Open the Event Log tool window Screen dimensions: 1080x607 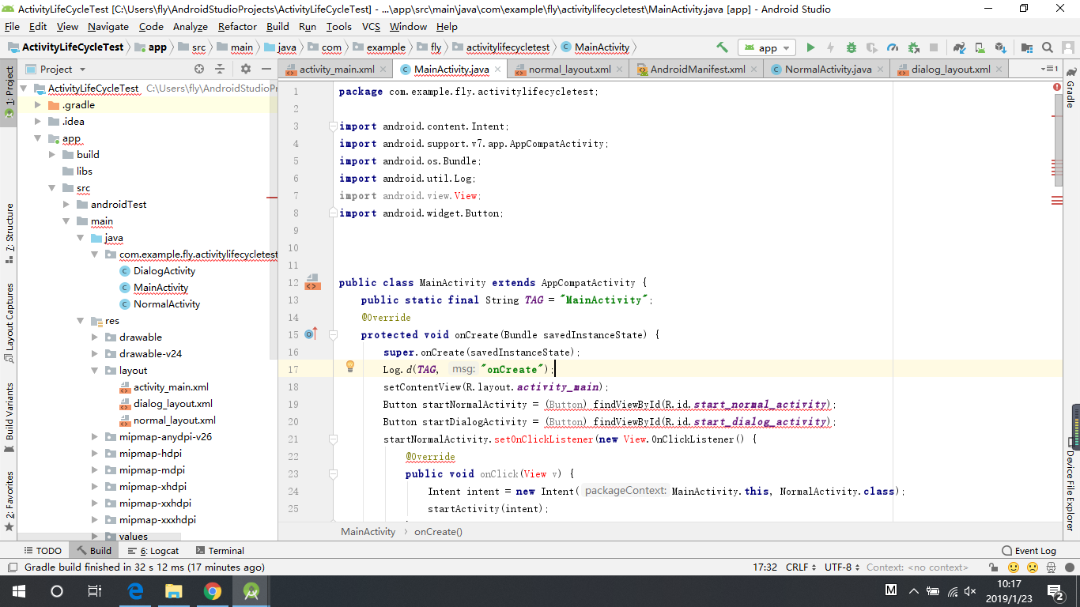(x=1029, y=551)
